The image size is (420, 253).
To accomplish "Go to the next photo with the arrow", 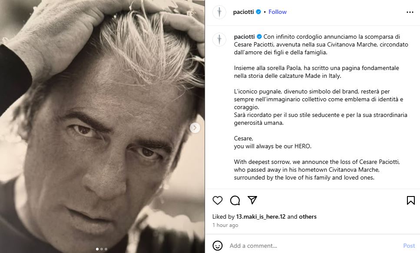I will click(x=195, y=128).
